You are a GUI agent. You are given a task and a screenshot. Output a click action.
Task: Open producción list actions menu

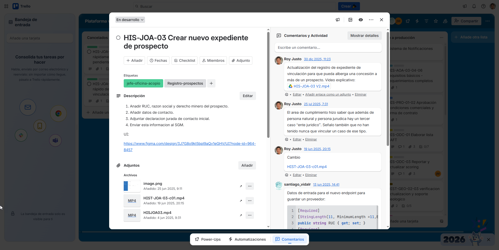[x=442, y=38]
